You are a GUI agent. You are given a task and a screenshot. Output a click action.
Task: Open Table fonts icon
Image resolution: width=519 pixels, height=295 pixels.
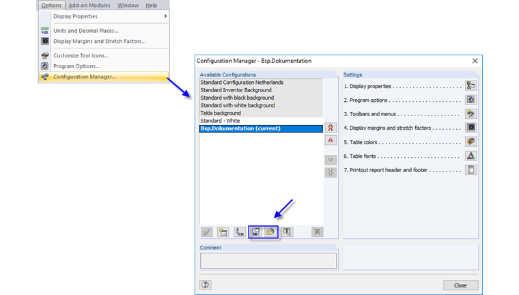[x=471, y=156]
